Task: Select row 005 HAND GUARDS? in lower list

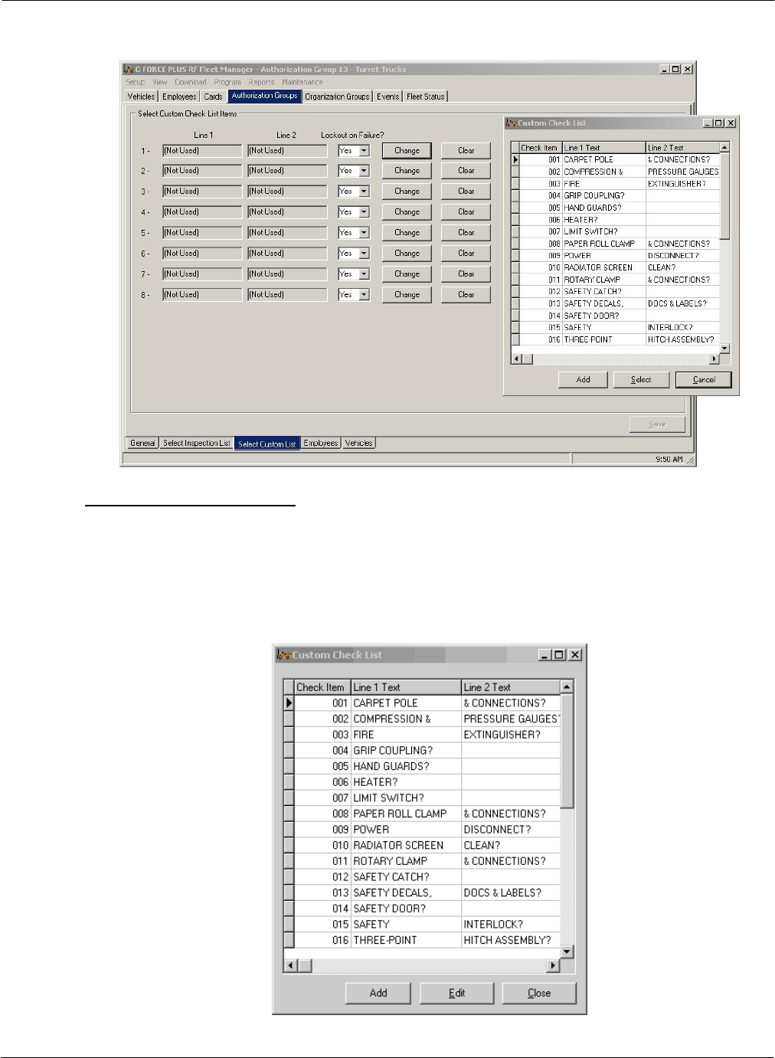Action: point(423,766)
